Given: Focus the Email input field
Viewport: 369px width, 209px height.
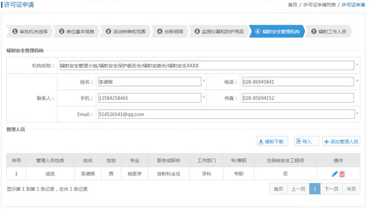Looking at the screenshot, I should (x=227, y=114).
